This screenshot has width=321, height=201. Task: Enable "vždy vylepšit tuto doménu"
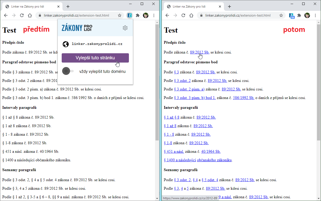click(66, 71)
